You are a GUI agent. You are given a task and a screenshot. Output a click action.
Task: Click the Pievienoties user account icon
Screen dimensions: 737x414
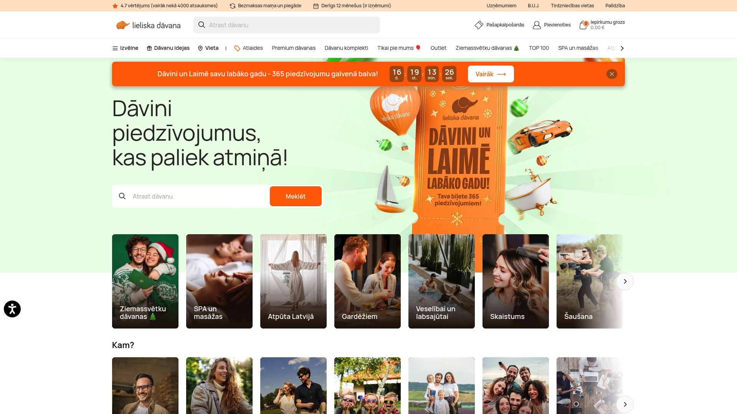536,25
